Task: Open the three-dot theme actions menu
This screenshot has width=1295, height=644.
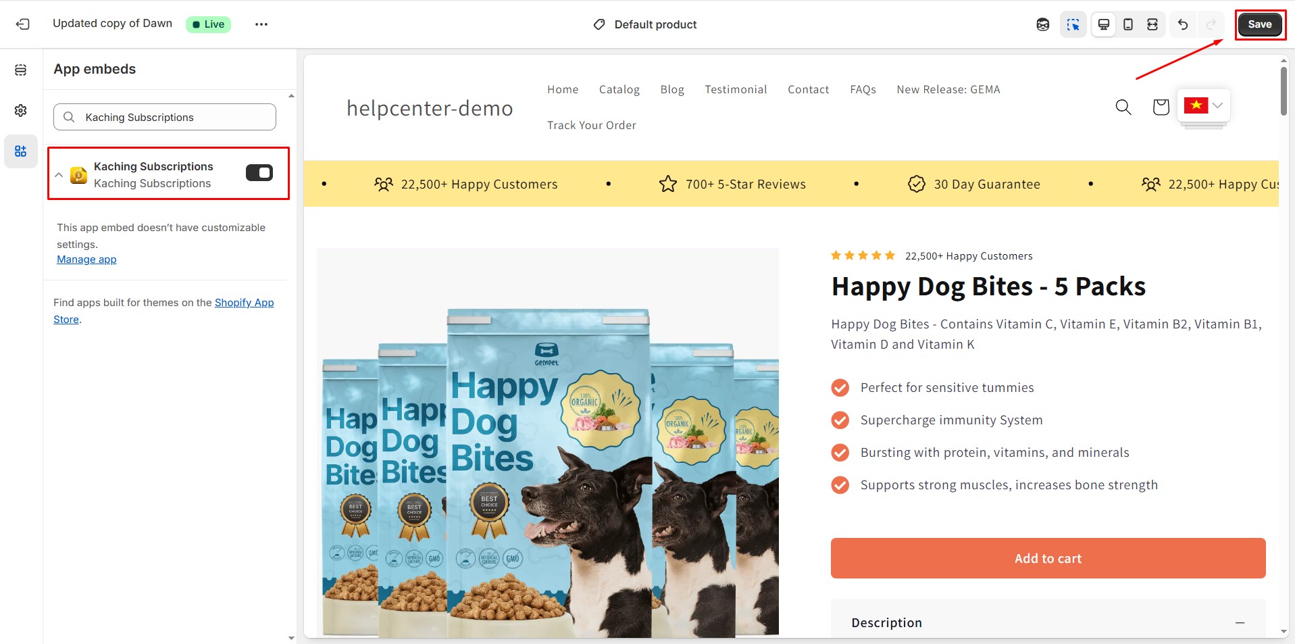Action: pos(261,24)
